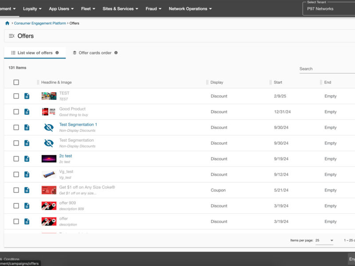The width and height of the screenshot is (355, 266).
Task: Open the Items per page dropdown
Action: point(324,240)
